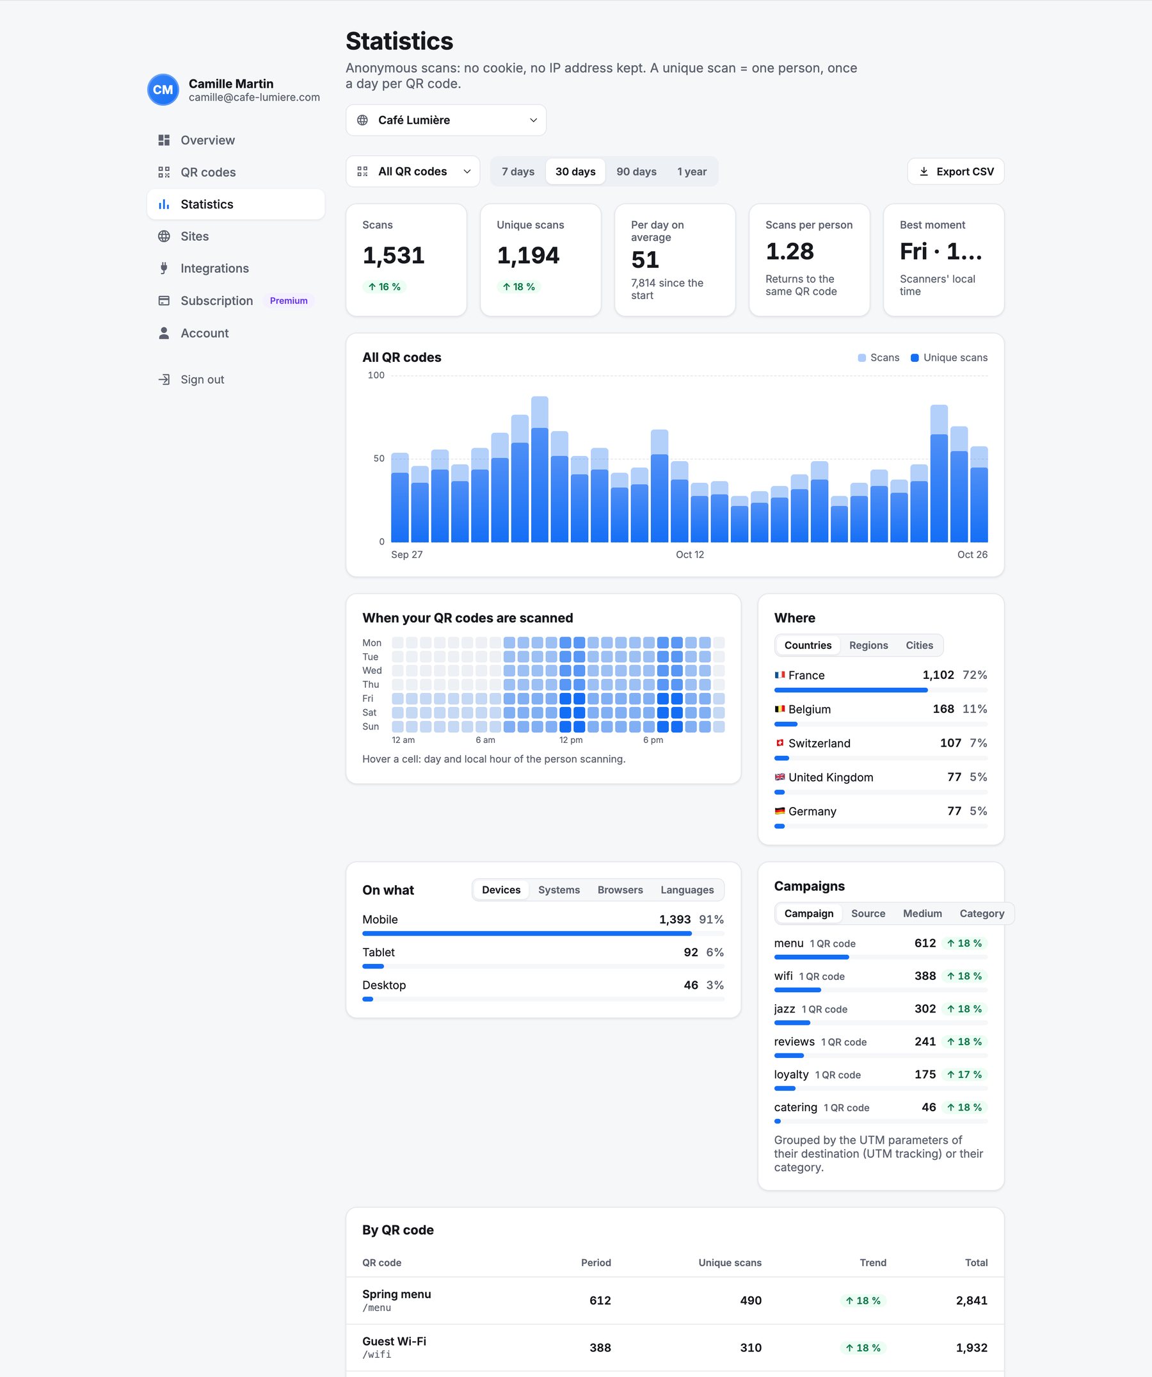Expand the Café Lumière site dropdown chevron
This screenshot has width=1152, height=1377.
click(533, 120)
